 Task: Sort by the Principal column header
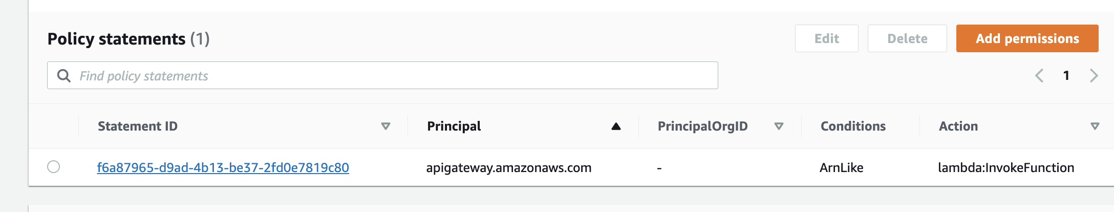pyautogui.click(x=454, y=126)
